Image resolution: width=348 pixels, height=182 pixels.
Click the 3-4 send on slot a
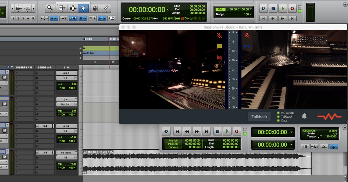coord(45,126)
